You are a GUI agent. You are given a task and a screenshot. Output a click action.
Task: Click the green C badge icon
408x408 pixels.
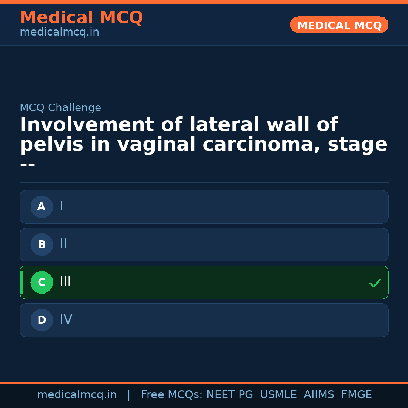click(x=42, y=282)
